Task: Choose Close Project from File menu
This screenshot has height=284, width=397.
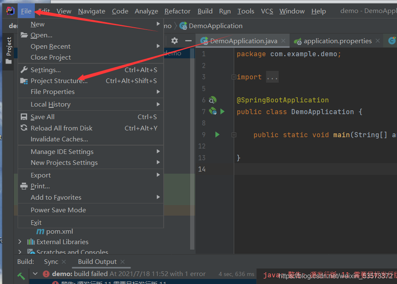Action: (91, 57)
